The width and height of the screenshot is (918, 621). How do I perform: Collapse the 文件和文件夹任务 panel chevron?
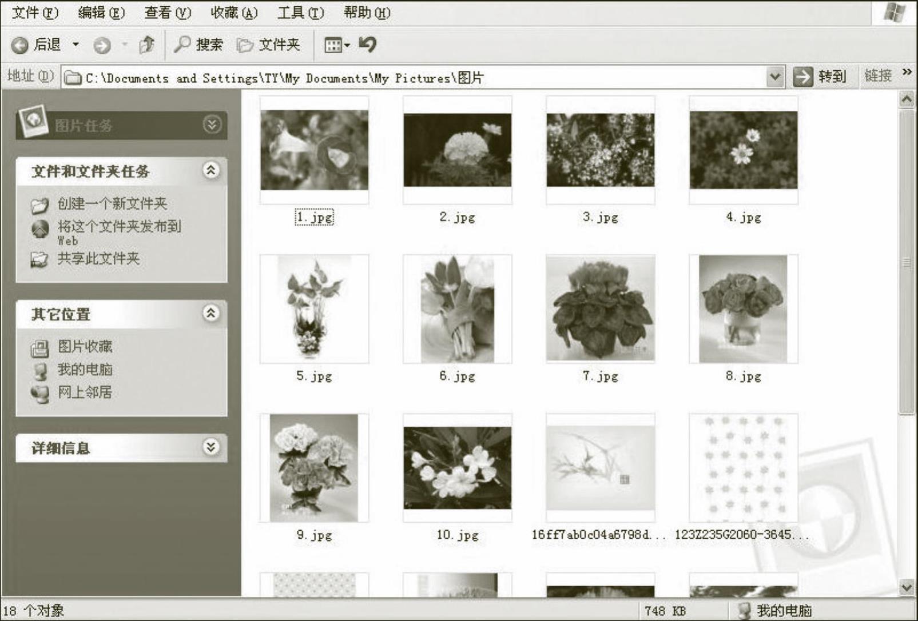coord(211,170)
